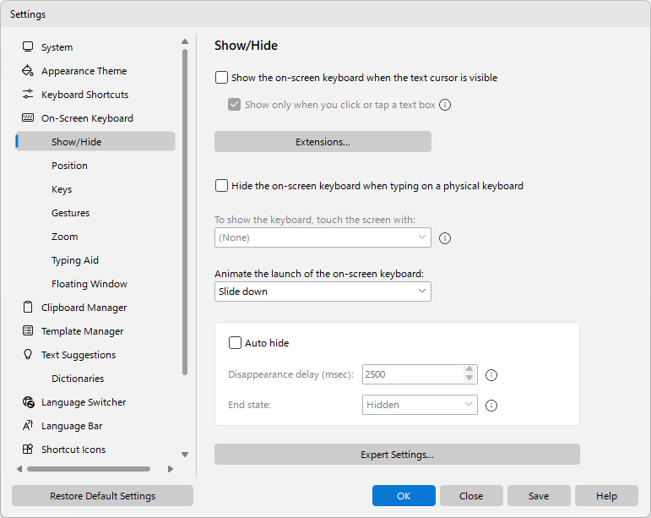
Task: Open Template Manager settings
Action: pyautogui.click(x=82, y=331)
